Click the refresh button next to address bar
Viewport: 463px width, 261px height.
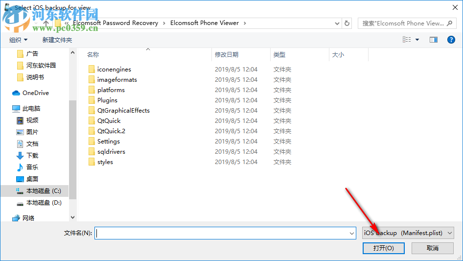[x=347, y=23]
